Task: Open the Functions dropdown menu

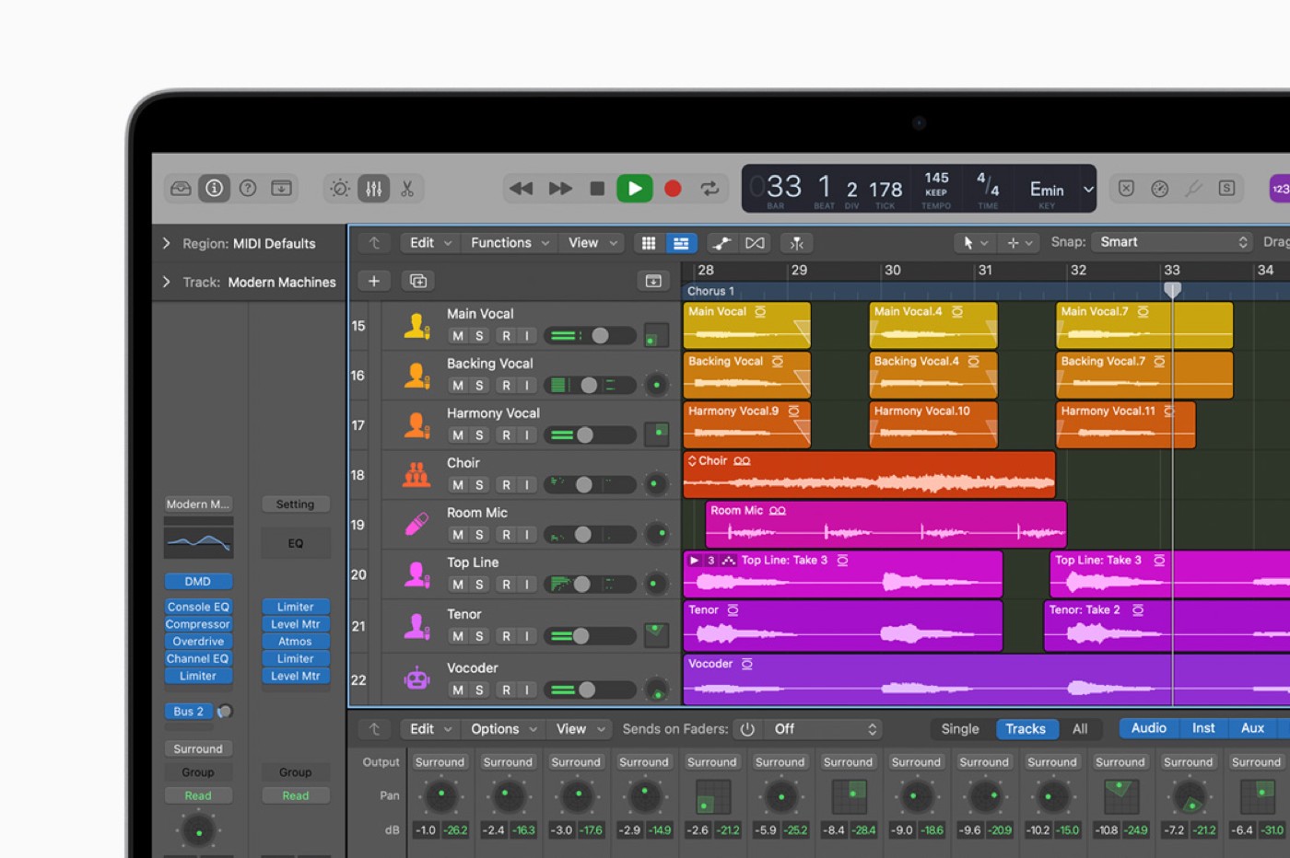Action: 510,243
